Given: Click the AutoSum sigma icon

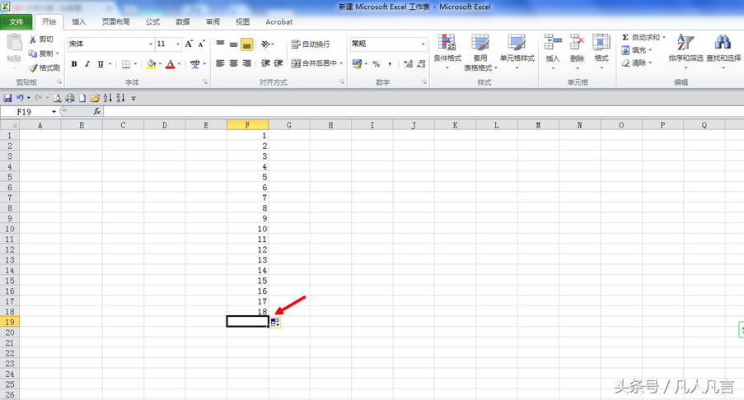Looking at the screenshot, I should pos(625,38).
